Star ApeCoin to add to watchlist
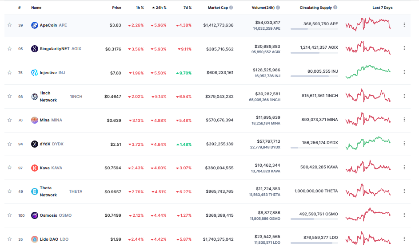This screenshot has width=419, height=250. (x=9, y=25)
